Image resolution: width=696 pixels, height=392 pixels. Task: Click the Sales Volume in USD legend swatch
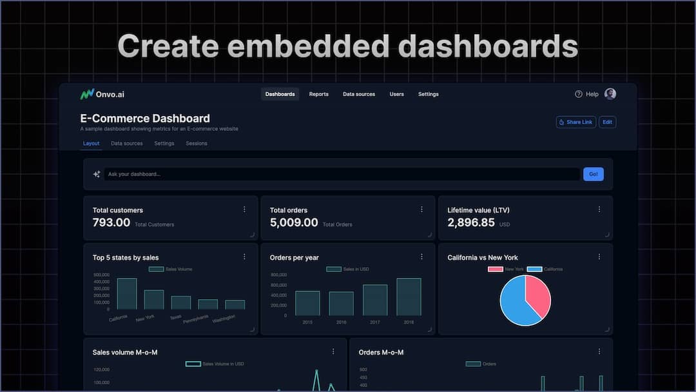tap(193, 364)
